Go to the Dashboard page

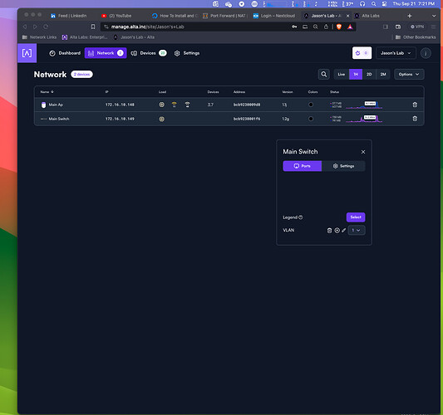coord(65,53)
